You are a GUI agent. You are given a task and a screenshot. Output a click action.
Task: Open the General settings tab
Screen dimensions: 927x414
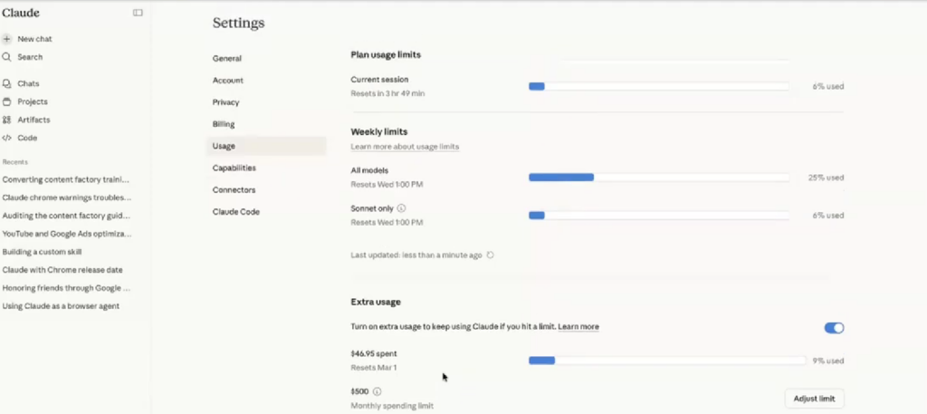point(227,58)
